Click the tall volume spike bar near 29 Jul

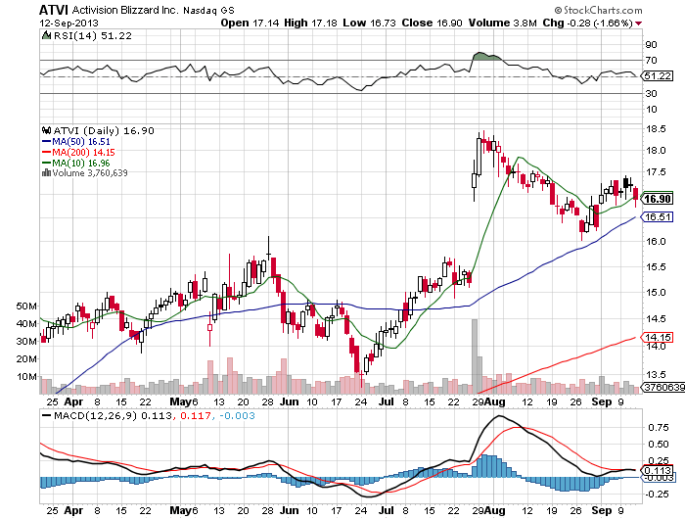[475, 356]
